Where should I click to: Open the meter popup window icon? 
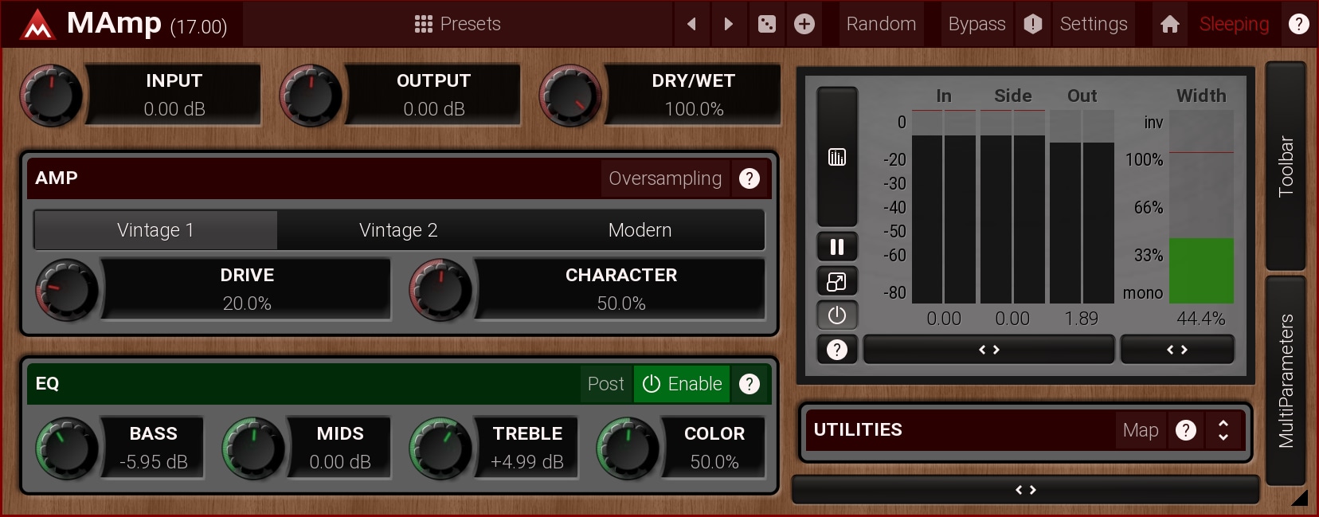point(836,281)
